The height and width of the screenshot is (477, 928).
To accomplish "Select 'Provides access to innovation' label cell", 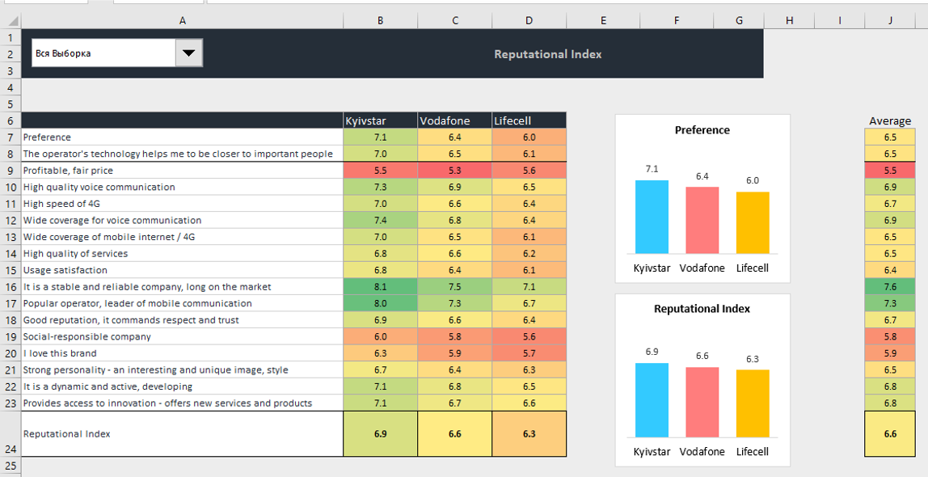I will [x=183, y=403].
